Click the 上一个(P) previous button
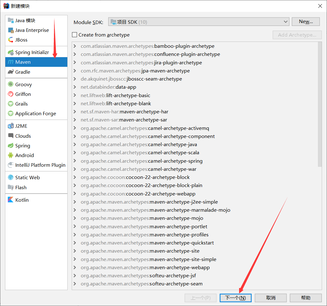Image resolution: width=327 pixels, height=306 pixels. point(200,298)
